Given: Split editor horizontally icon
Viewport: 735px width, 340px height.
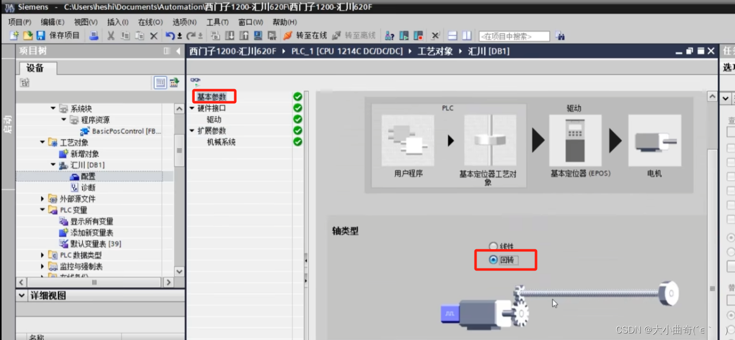Looking at the screenshot, I should [x=452, y=36].
